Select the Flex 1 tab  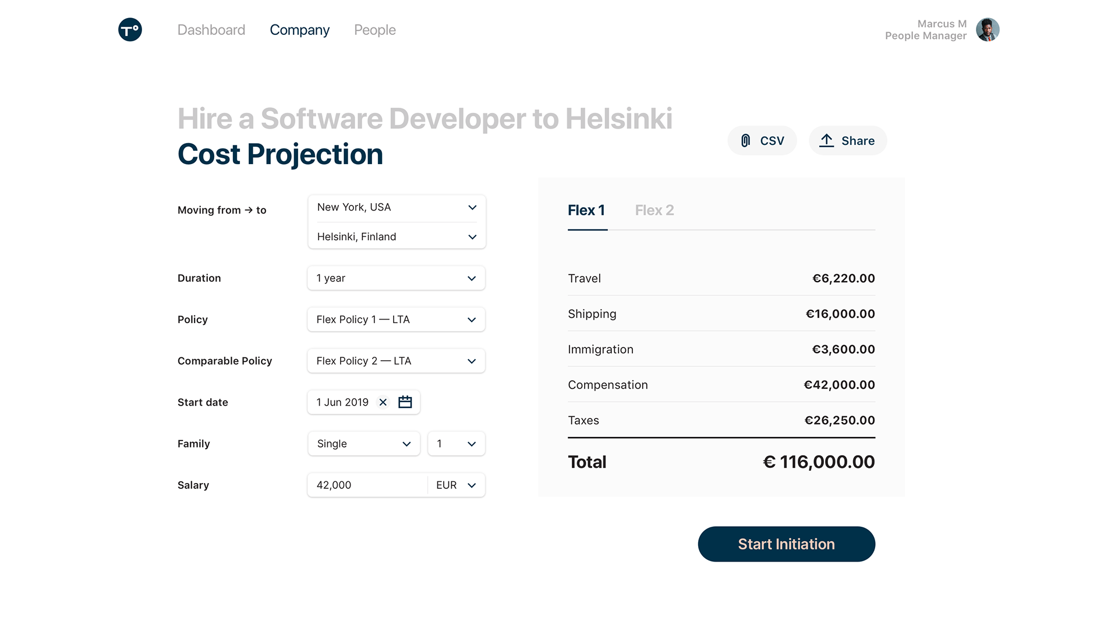[x=586, y=211]
